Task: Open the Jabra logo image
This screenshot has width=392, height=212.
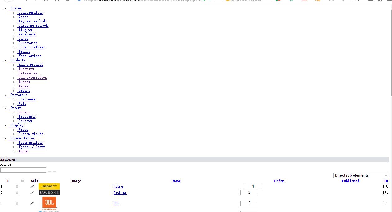Action: pyautogui.click(x=49, y=186)
